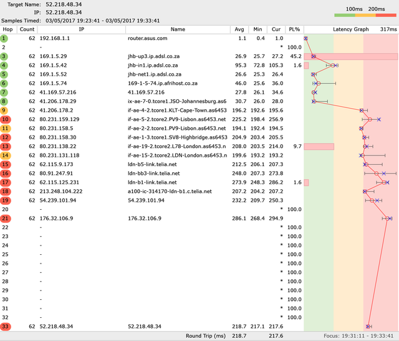Select the red hop 17 badge
This screenshot has width=399, height=341.
pyautogui.click(x=5, y=182)
